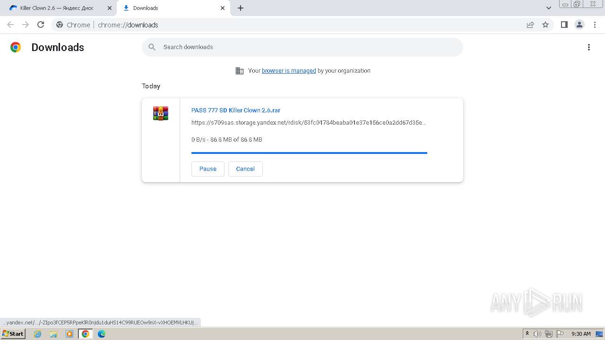Screen dimensions: 605x340
Task: Pause the current download
Action: 208,169
